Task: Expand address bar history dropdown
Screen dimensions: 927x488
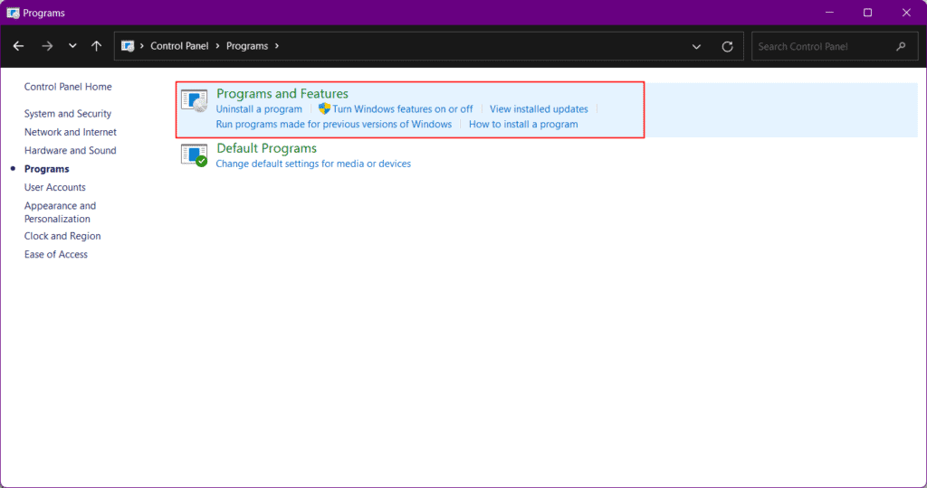Action: coord(696,46)
